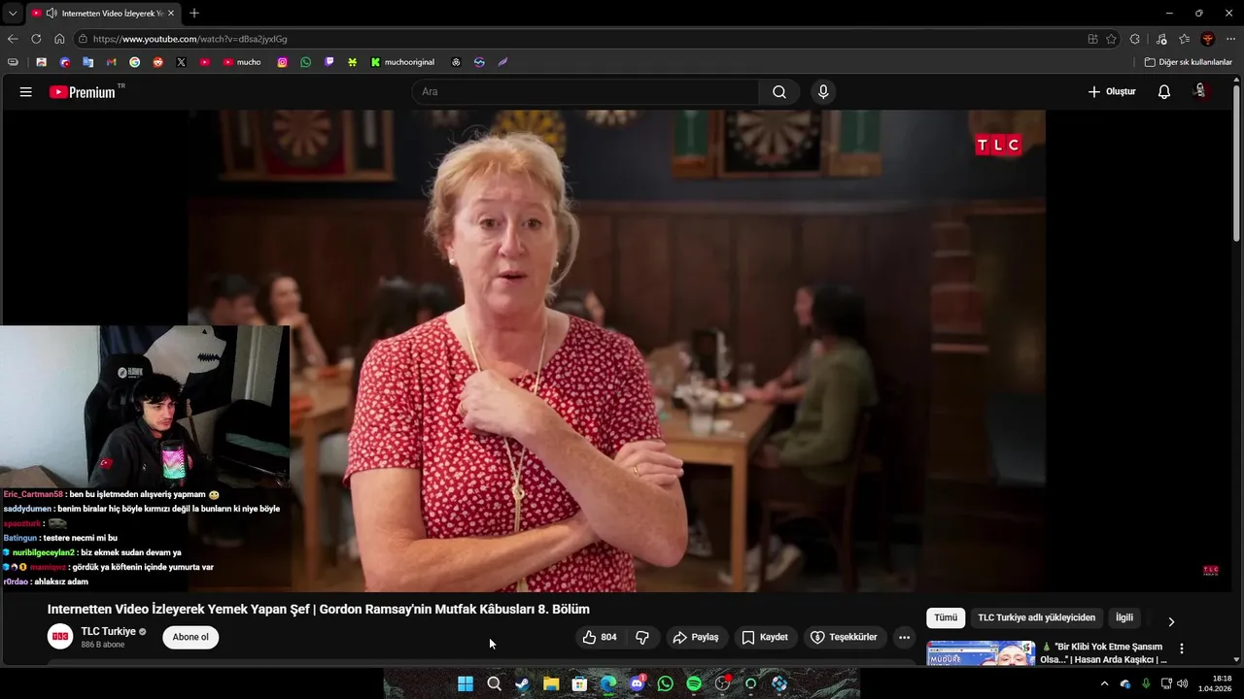Bookmark this page with the star icon
The height and width of the screenshot is (699, 1244).
click(1111, 39)
